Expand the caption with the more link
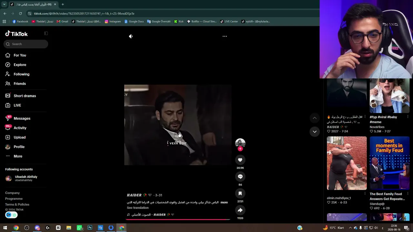 (224, 202)
